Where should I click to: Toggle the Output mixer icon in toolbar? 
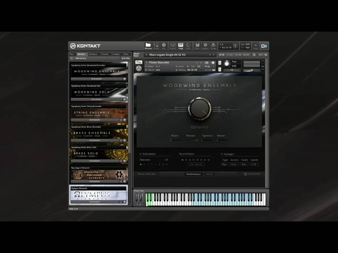pyautogui.click(x=173, y=46)
